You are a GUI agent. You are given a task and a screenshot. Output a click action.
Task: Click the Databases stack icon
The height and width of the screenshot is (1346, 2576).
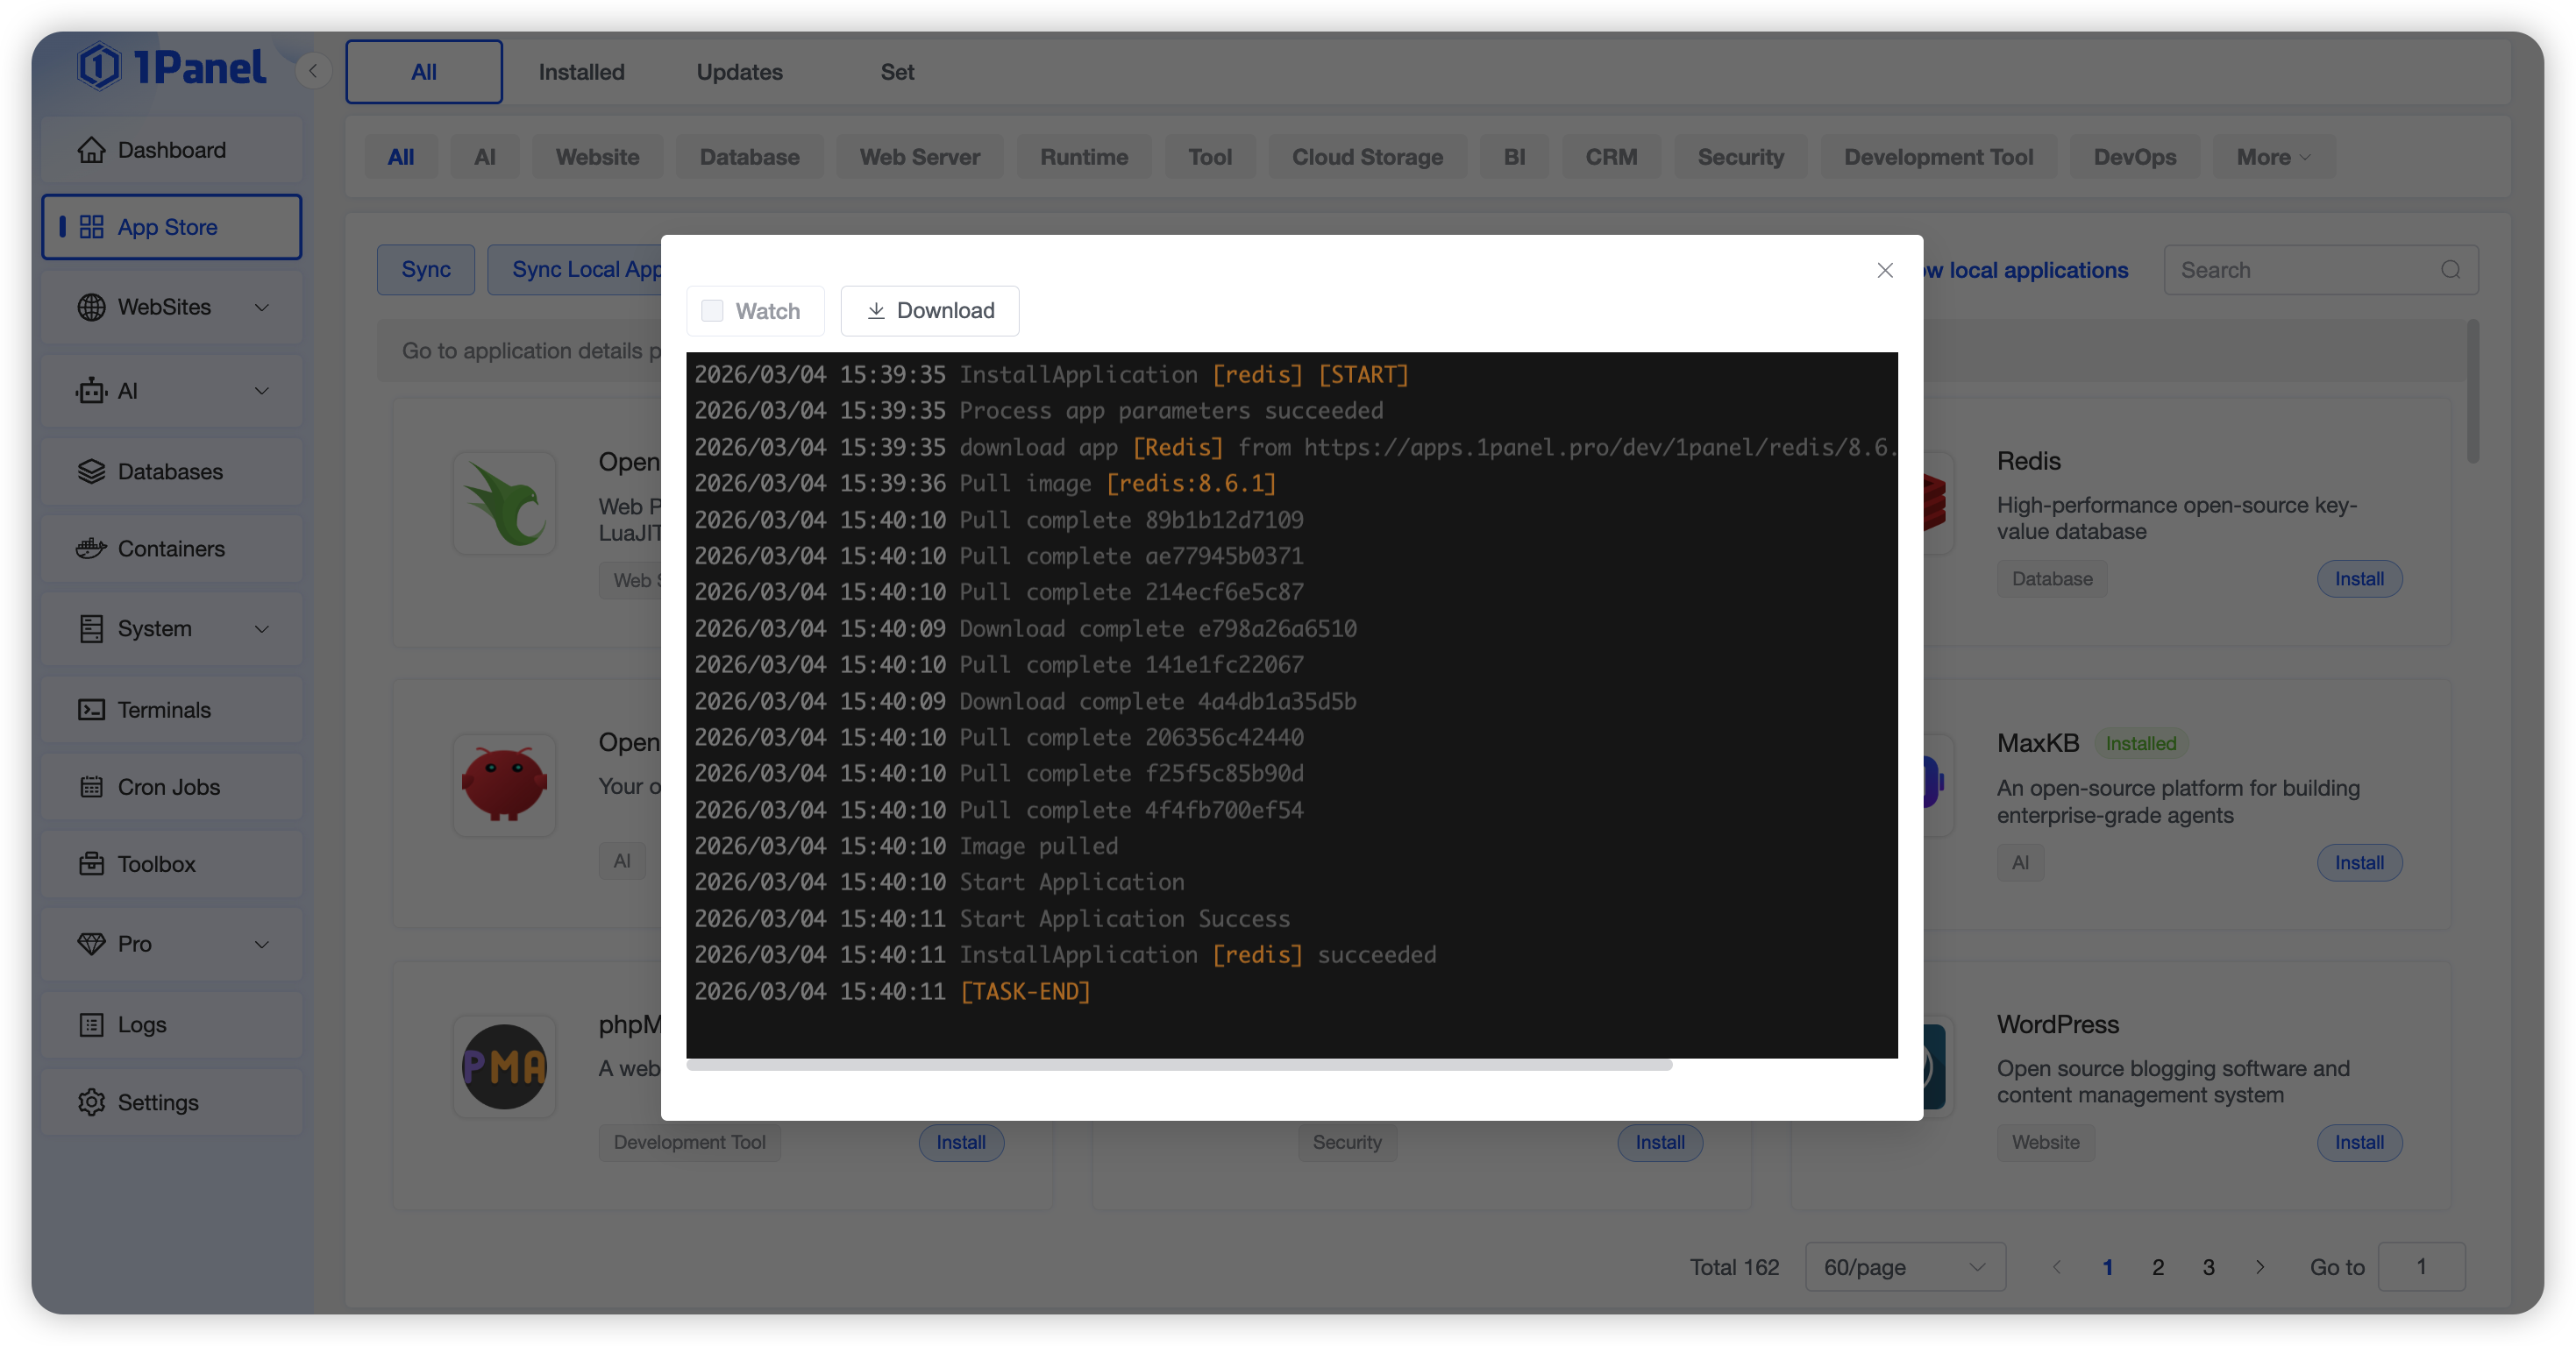pyautogui.click(x=91, y=471)
